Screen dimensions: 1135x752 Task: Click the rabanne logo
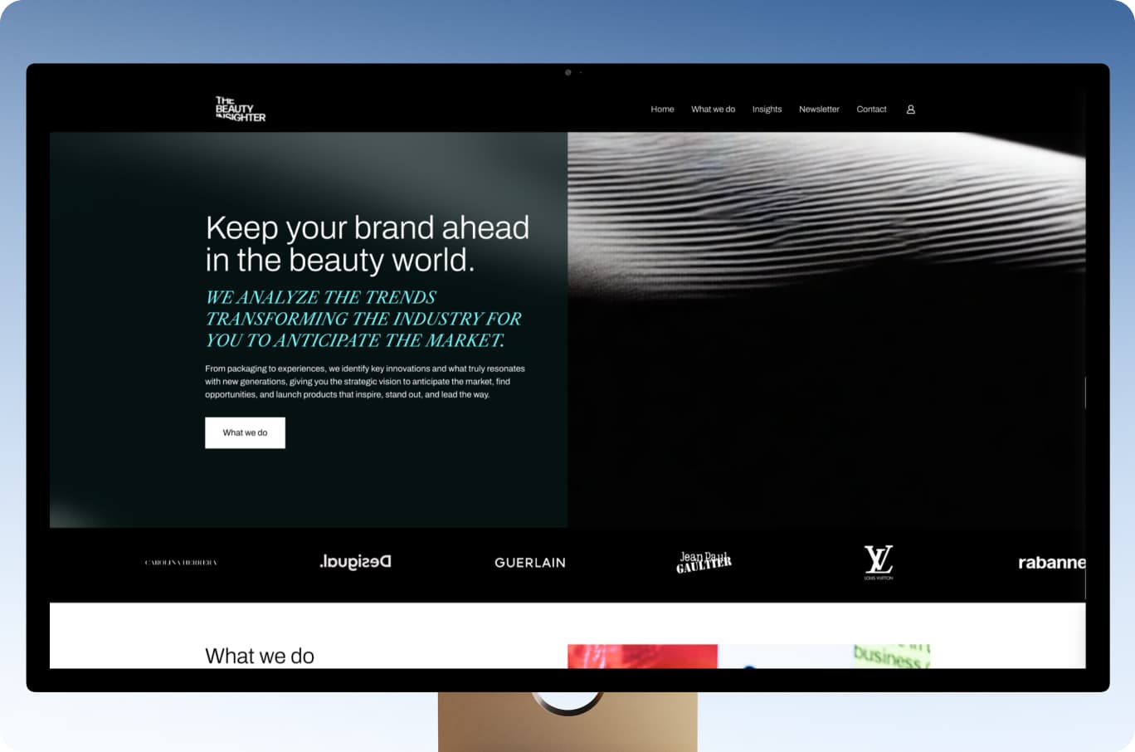click(x=1051, y=563)
